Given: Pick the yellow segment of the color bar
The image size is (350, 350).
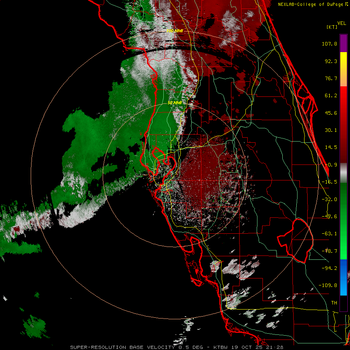Looking at the screenshot, I should click(x=343, y=69).
